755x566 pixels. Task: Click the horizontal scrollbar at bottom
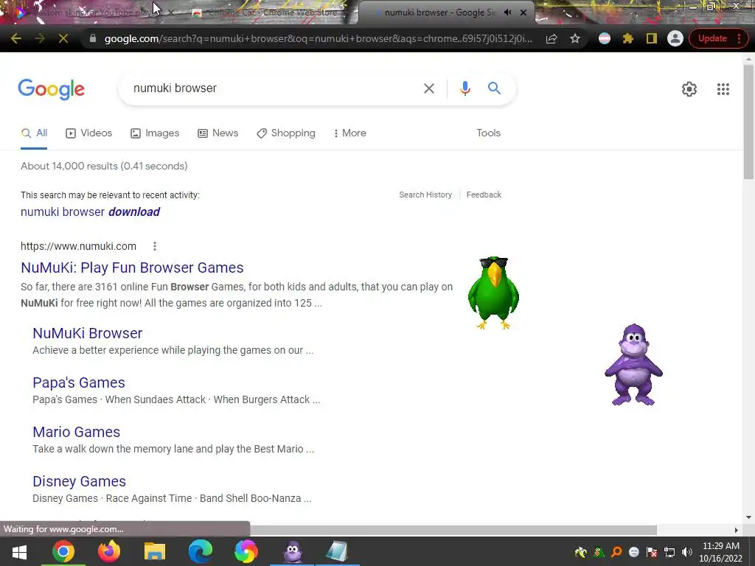point(453,530)
